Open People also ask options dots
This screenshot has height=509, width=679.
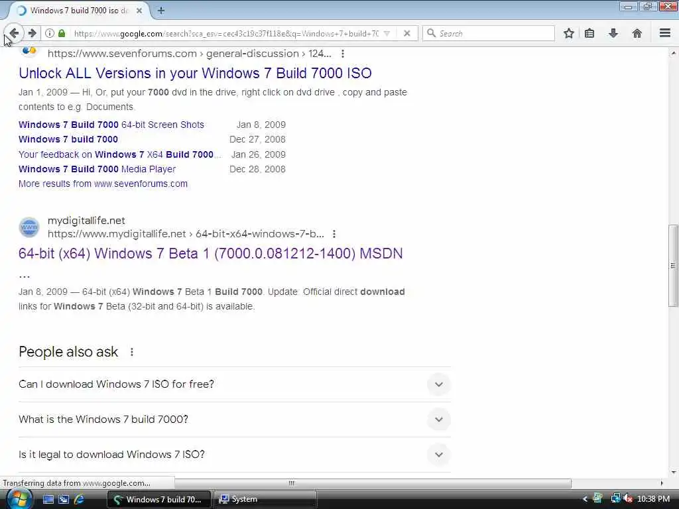(x=132, y=352)
